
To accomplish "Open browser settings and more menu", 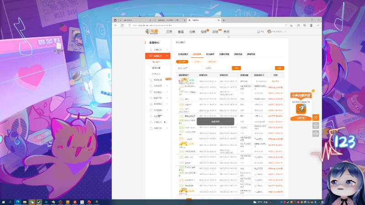I will pyautogui.click(x=318, y=26).
